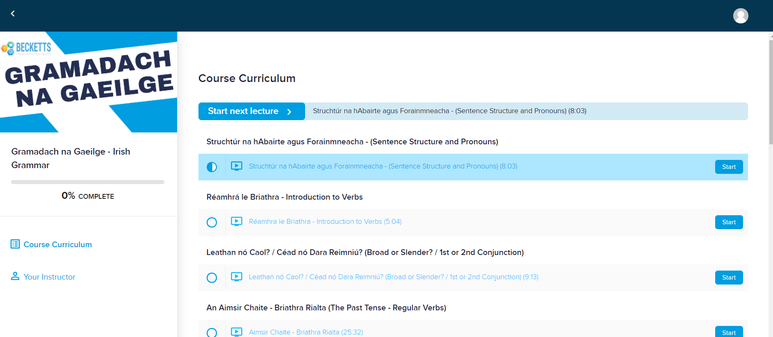Click video icon for Struchtúr na hAbairte lecture
Screen dimensions: 773x337
[237, 166]
